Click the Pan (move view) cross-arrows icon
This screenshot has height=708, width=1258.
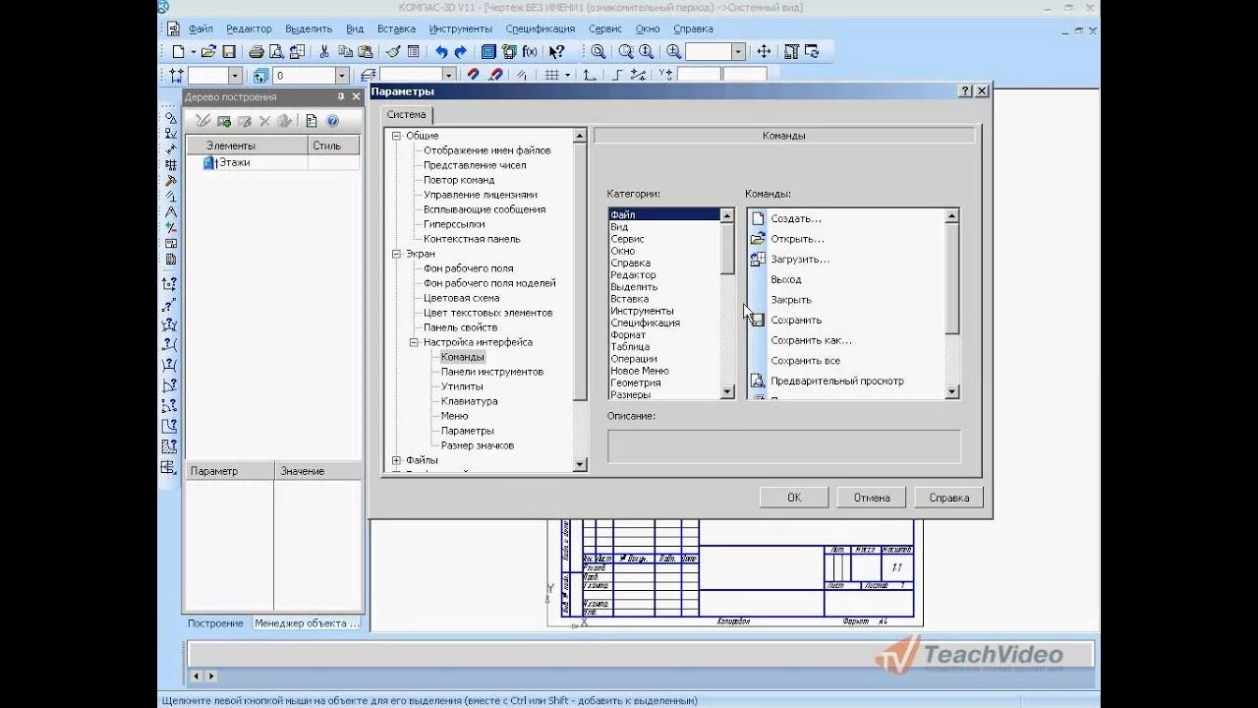(764, 51)
